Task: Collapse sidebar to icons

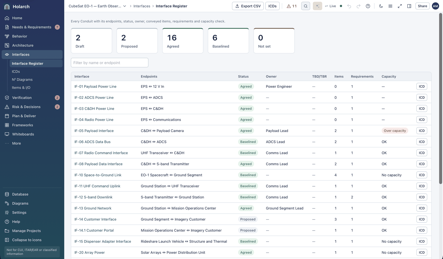Action: coord(32,240)
